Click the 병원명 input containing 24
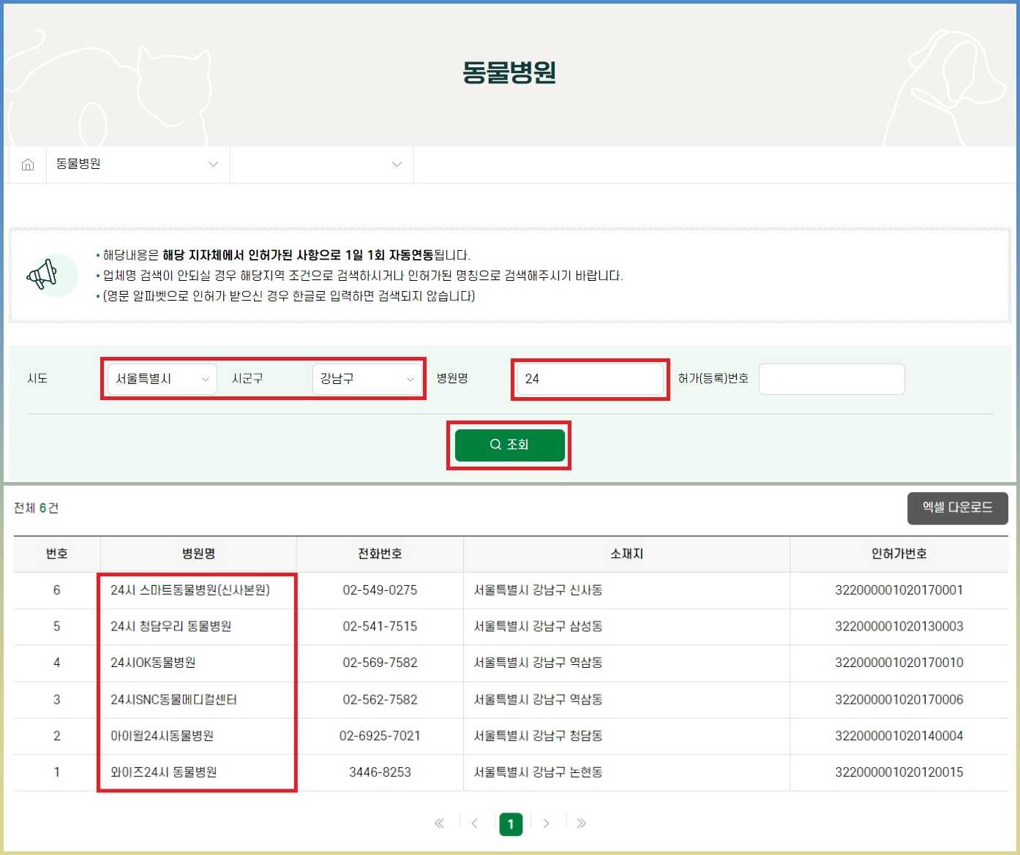The width and height of the screenshot is (1020, 855). tap(590, 379)
